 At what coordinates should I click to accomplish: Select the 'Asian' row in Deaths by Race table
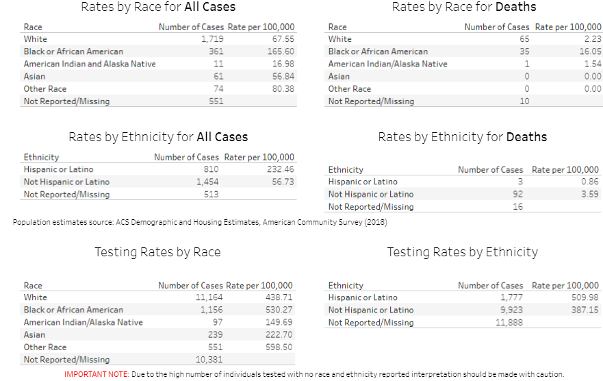pyautogui.click(x=339, y=77)
